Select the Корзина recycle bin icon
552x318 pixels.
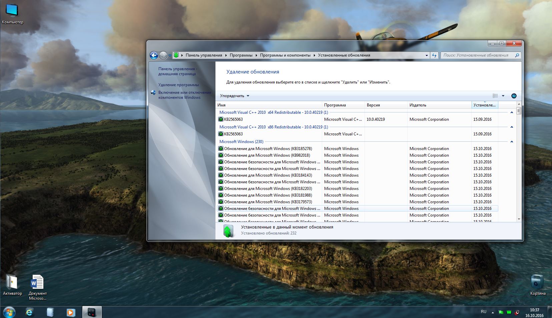(x=538, y=285)
